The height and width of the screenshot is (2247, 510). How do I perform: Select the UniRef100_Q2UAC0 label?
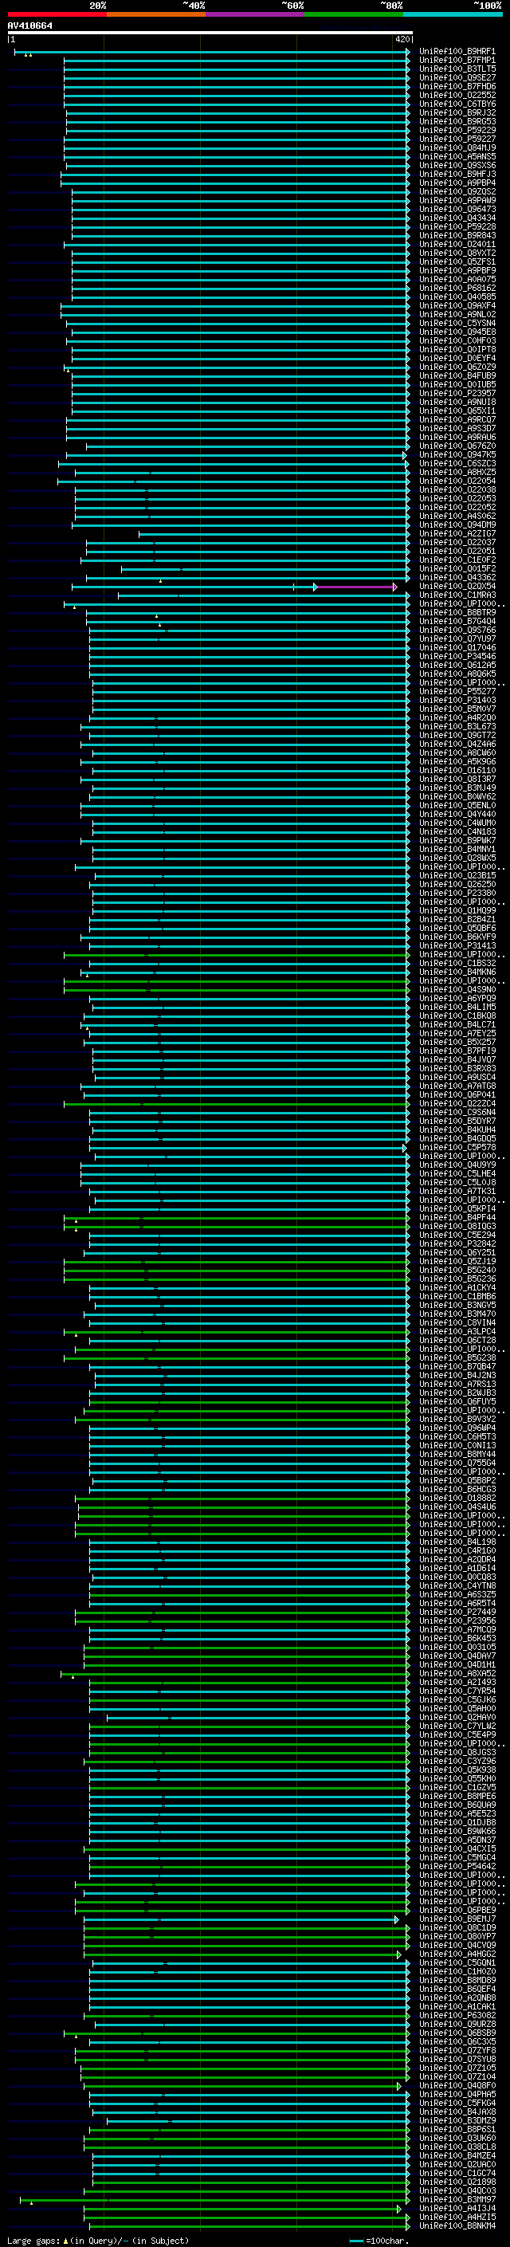click(x=457, y=2164)
